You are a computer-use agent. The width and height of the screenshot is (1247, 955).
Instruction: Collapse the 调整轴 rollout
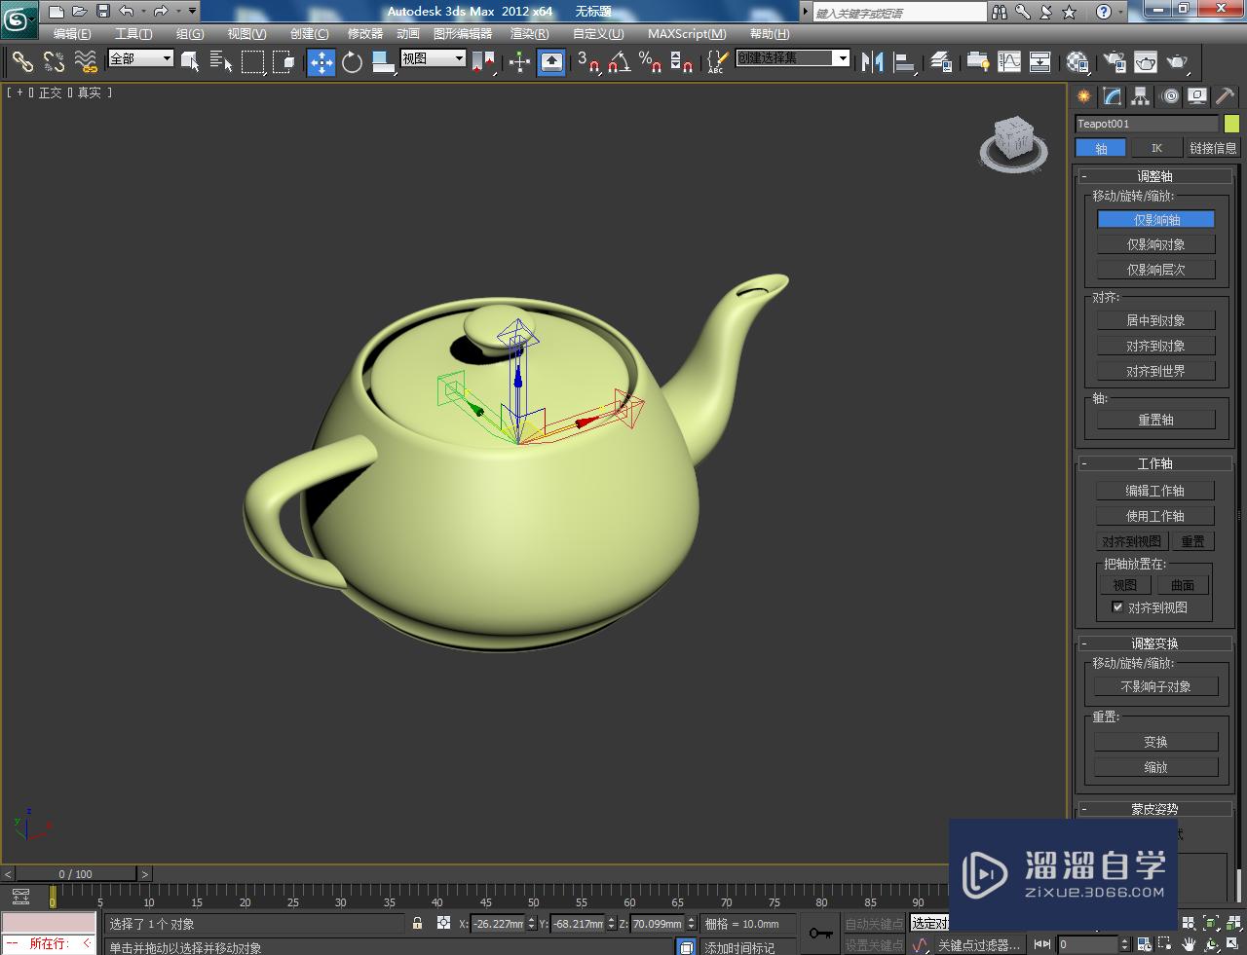tap(1154, 176)
